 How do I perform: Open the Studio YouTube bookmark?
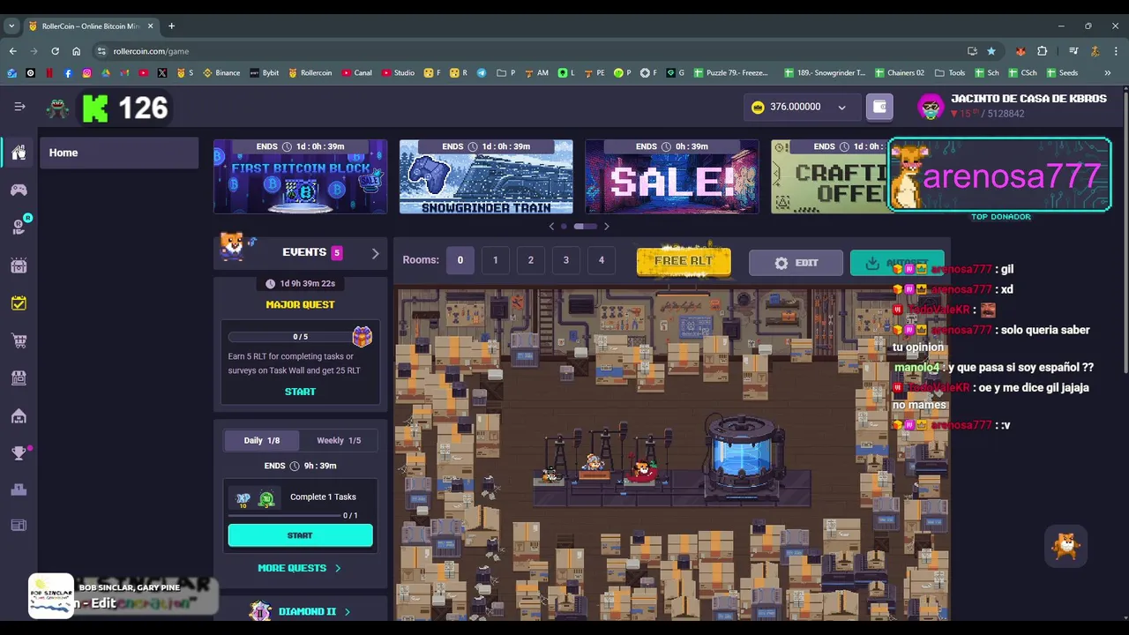(x=398, y=72)
